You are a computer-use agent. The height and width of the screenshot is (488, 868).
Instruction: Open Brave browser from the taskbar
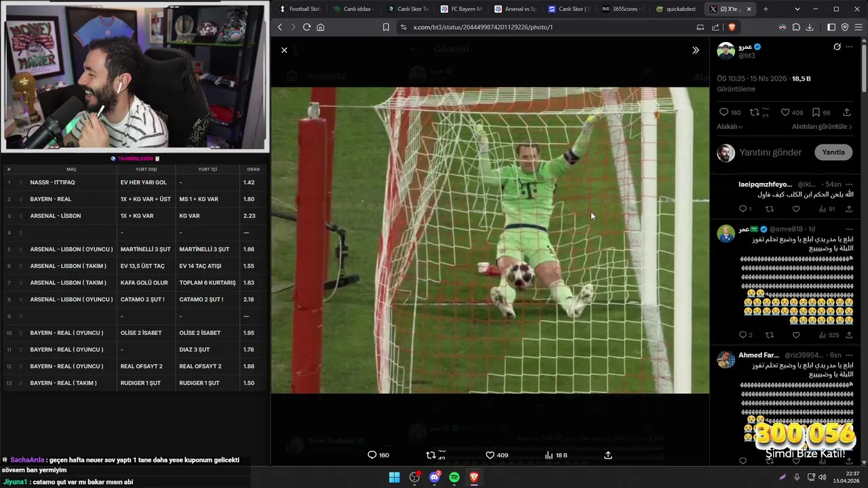(474, 477)
